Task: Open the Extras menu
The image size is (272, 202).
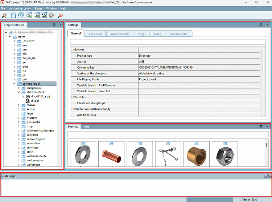Action: [39, 8]
